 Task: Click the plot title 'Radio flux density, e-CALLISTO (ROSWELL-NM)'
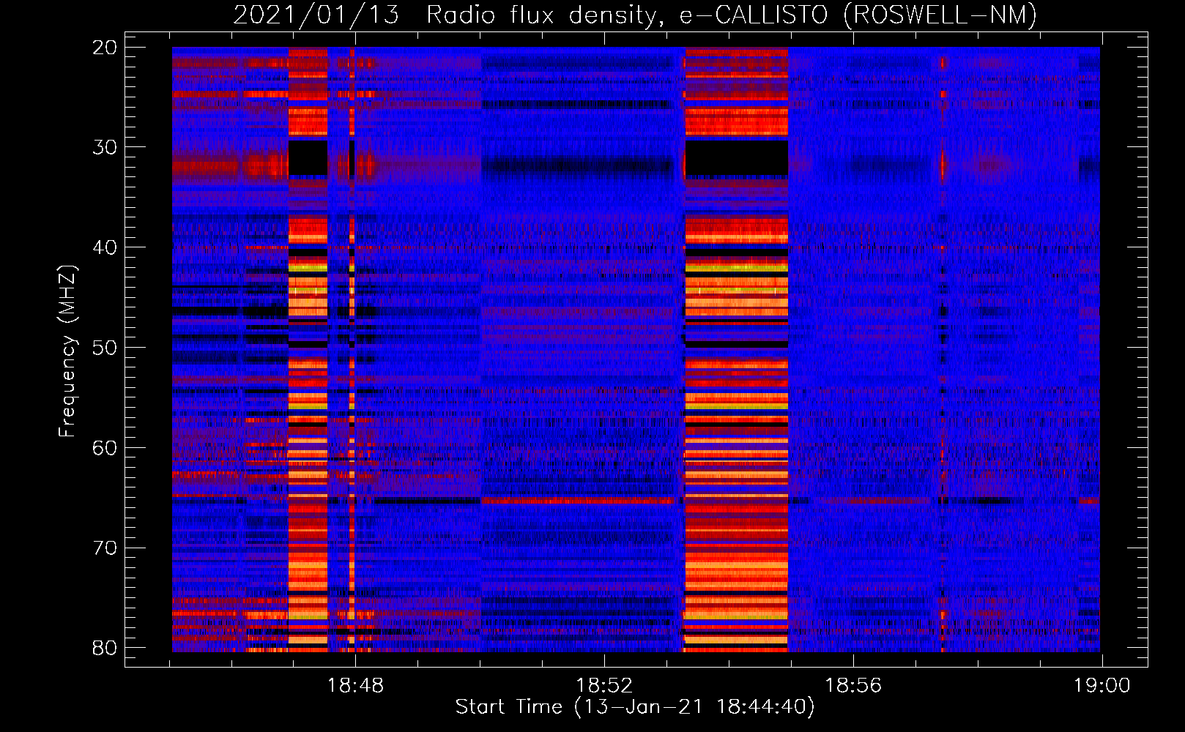[732, 15]
